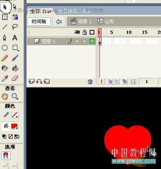The height and width of the screenshot is (169, 161).
Task: Set colors to black and white
Action: click(x=4, y=136)
